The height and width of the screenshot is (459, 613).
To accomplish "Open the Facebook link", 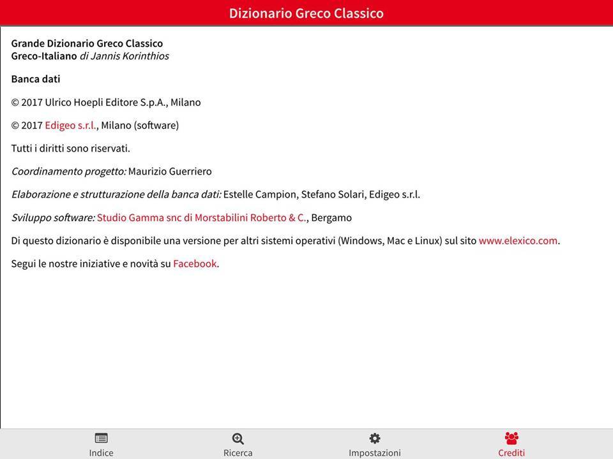I will (x=195, y=264).
